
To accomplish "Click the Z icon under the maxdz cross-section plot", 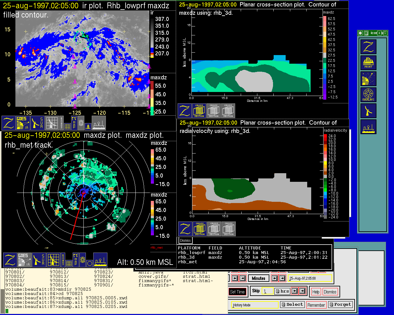I will point(185,111).
